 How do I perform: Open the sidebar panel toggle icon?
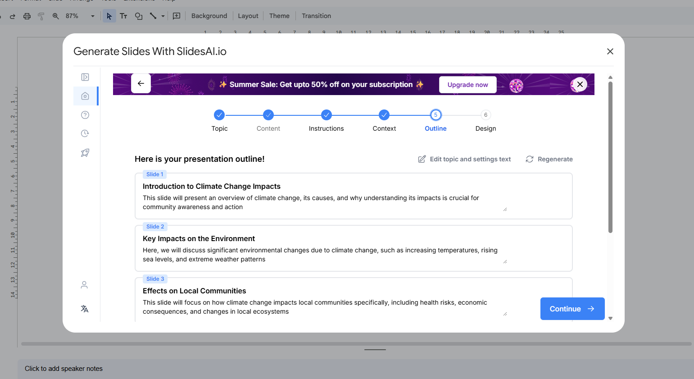(x=85, y=77)
